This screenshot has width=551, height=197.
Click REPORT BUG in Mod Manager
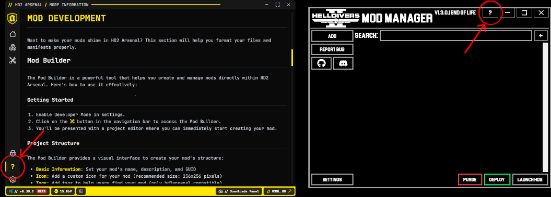click(332, 49)
